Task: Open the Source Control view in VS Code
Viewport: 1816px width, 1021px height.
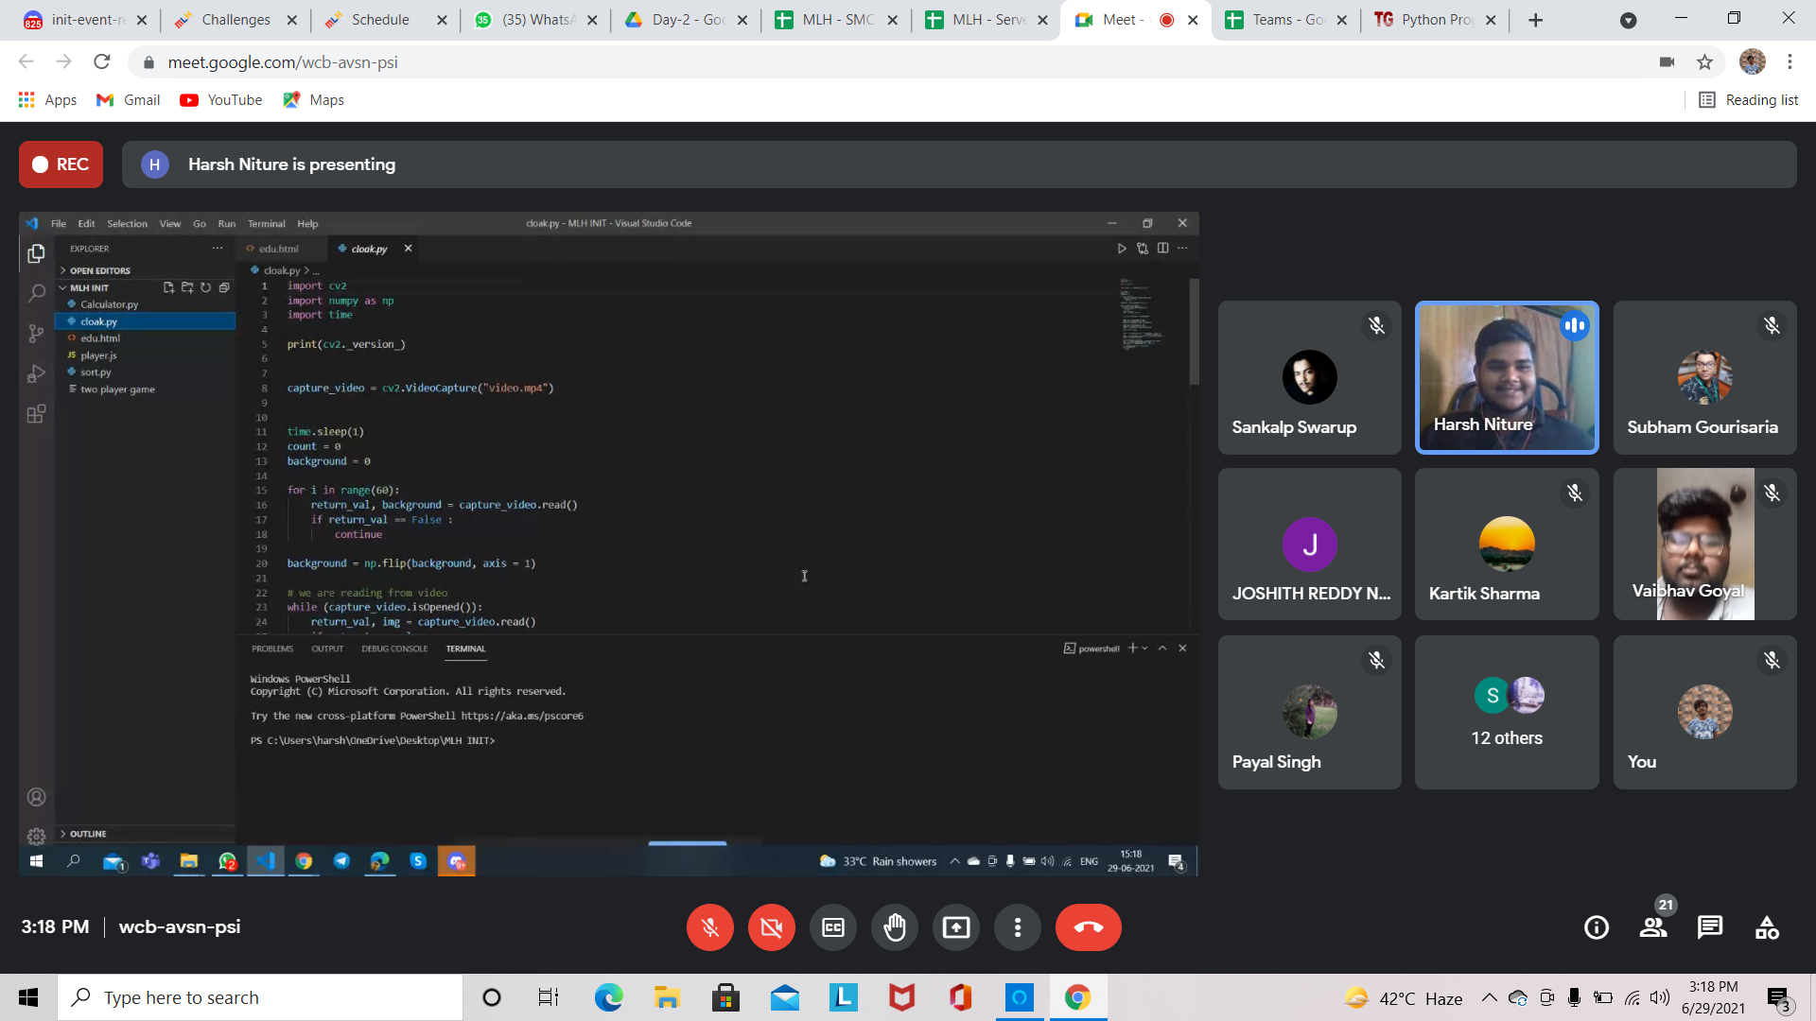Action: click(x=36, y=334)
